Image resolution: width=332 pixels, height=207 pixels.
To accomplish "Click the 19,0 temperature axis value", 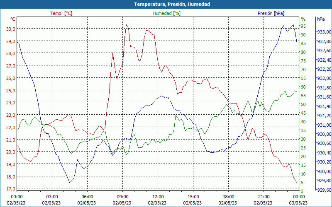I will coord(11,164).
